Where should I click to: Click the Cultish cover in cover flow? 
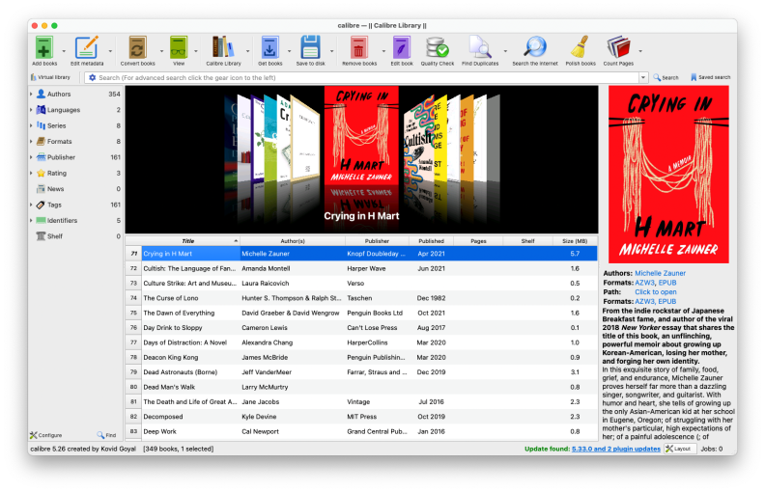[x=418, y=141]
